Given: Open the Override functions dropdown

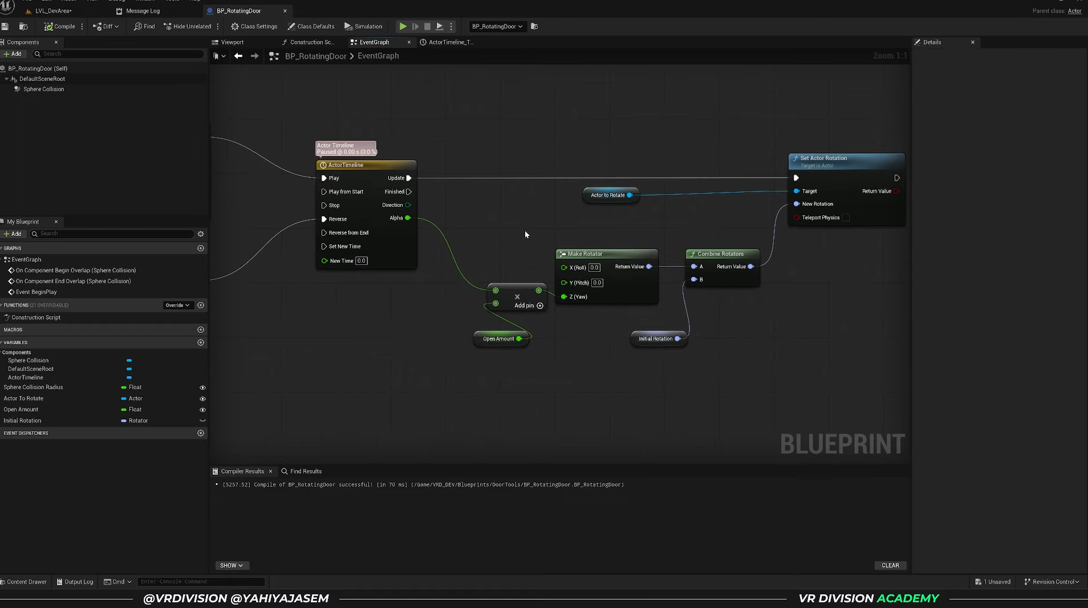Looking at the screenshot, I should 177,305.
